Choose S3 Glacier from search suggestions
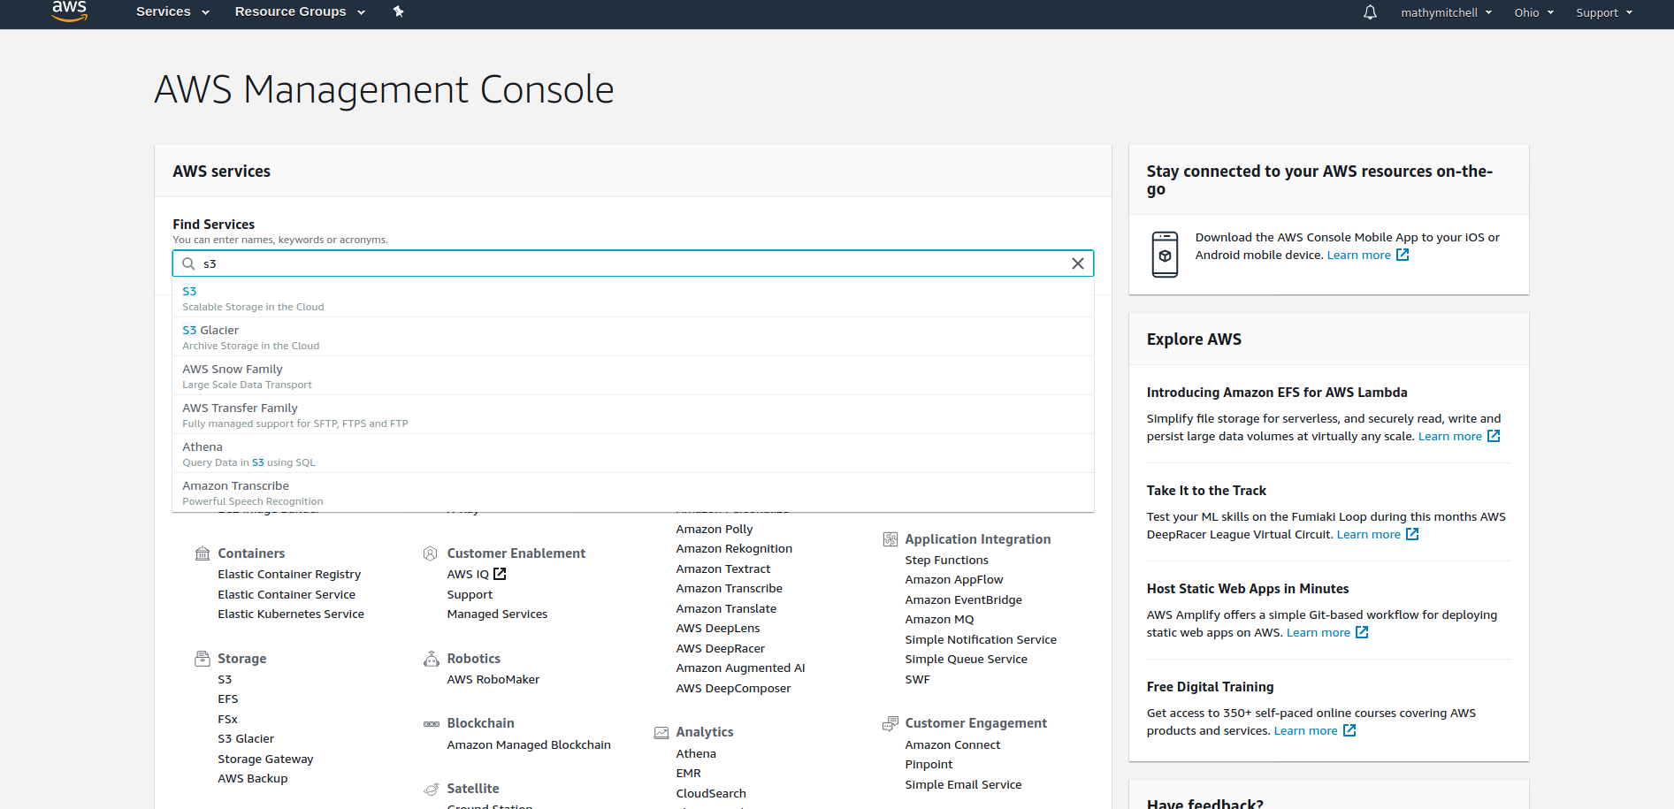The width and height of the screenshot is (1674, 809). [210, 331]
